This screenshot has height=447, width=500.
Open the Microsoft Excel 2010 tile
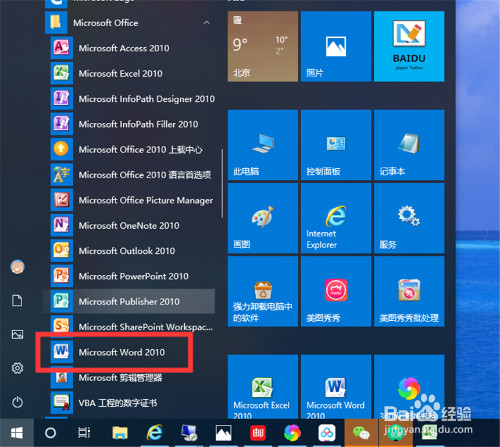[x=263, y=386]
